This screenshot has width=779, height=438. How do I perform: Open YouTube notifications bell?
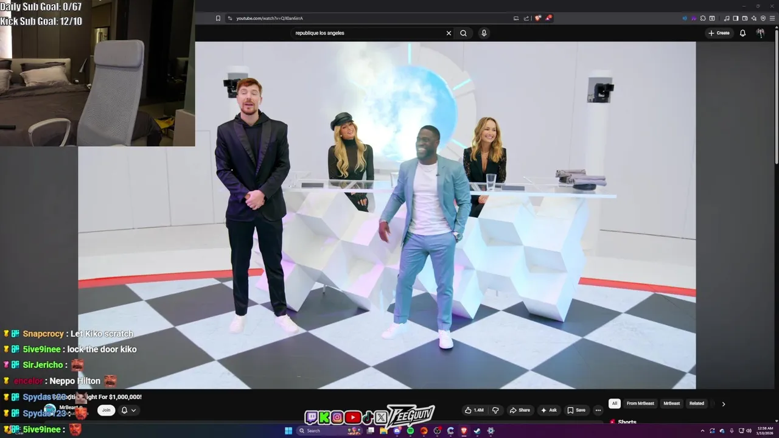pyautogui.click(x=742, y=33)
